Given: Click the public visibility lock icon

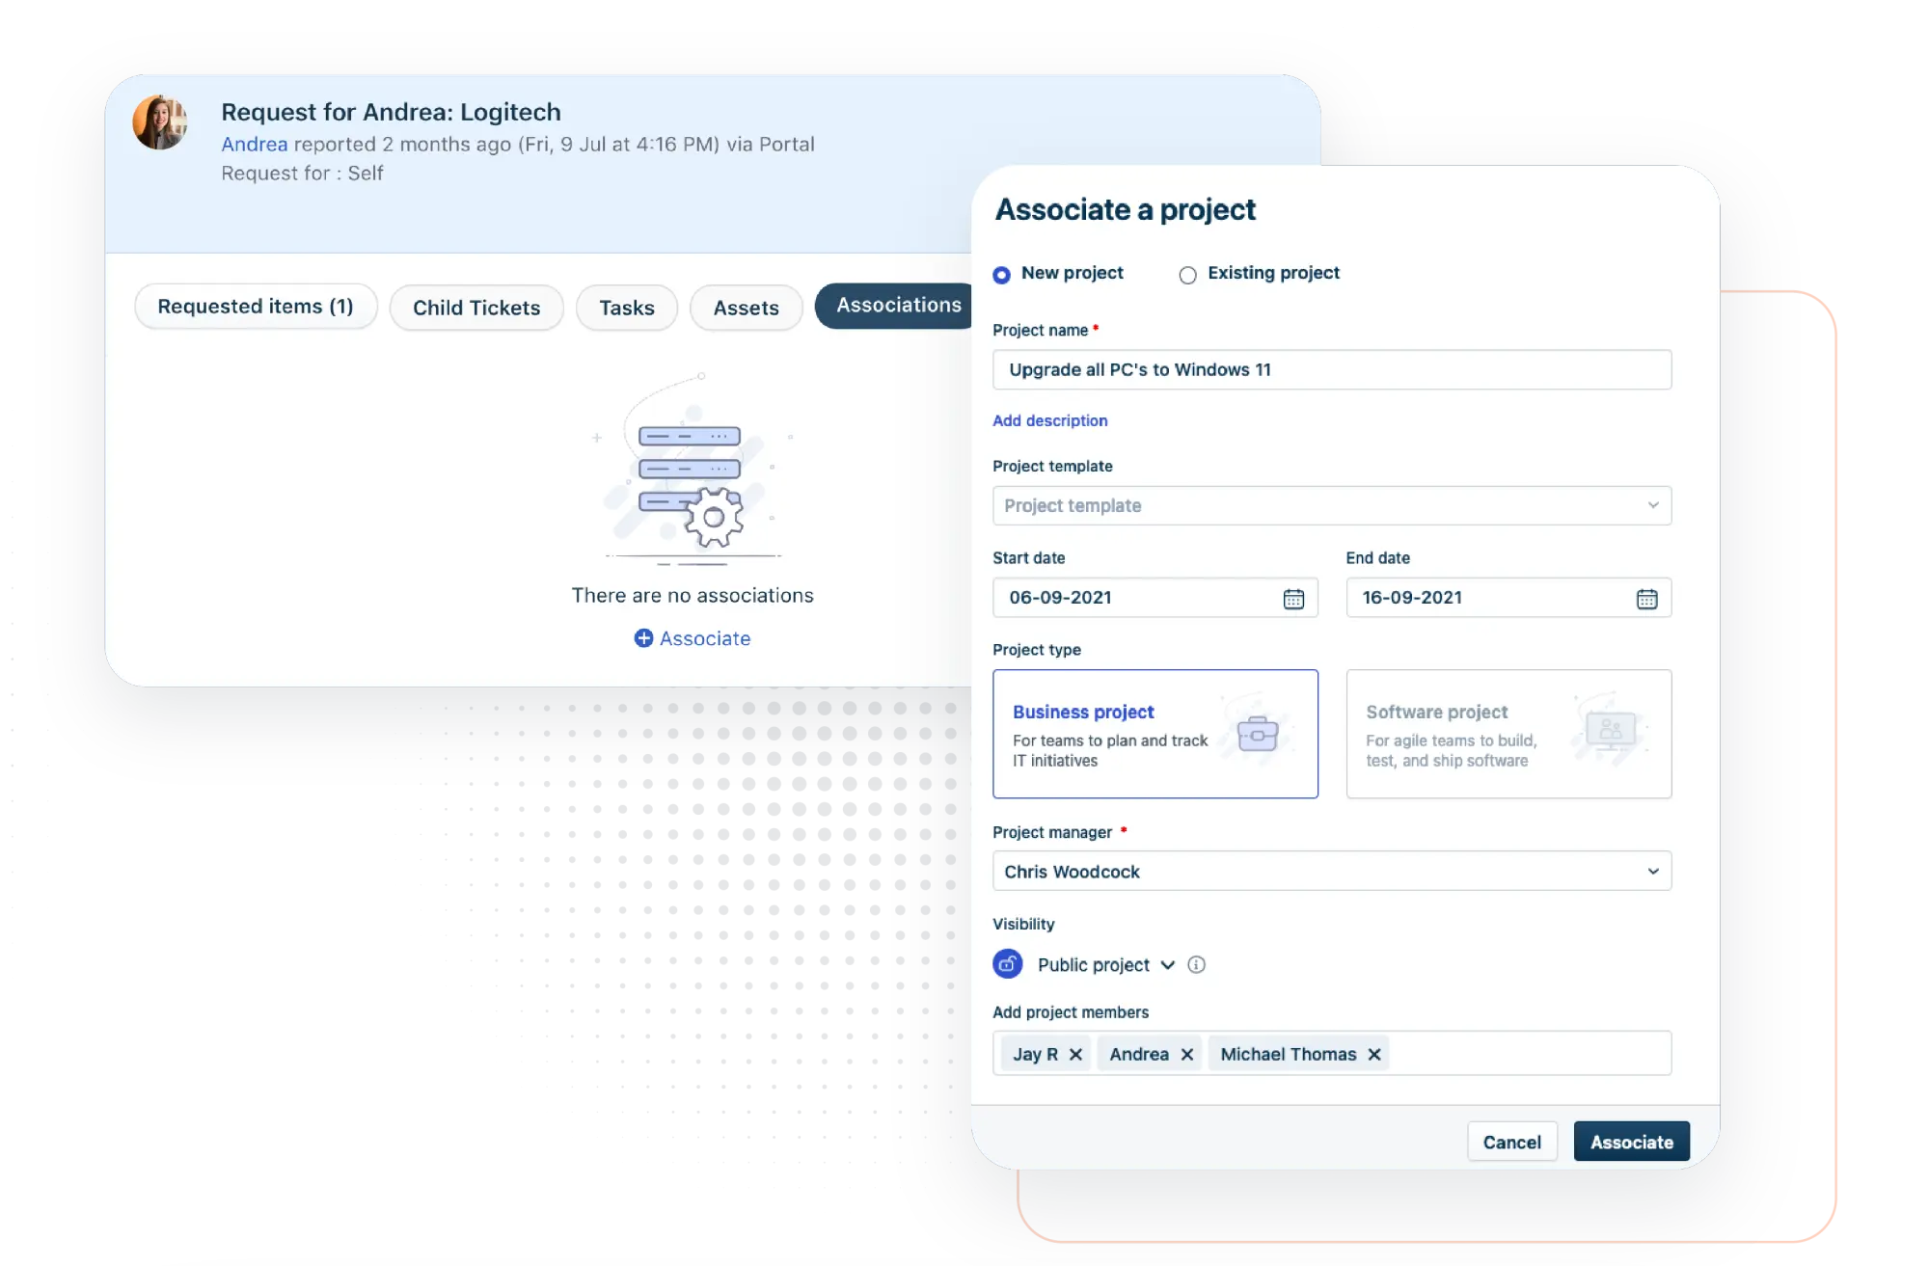Looking at the screenshot, I should 1007,963.
